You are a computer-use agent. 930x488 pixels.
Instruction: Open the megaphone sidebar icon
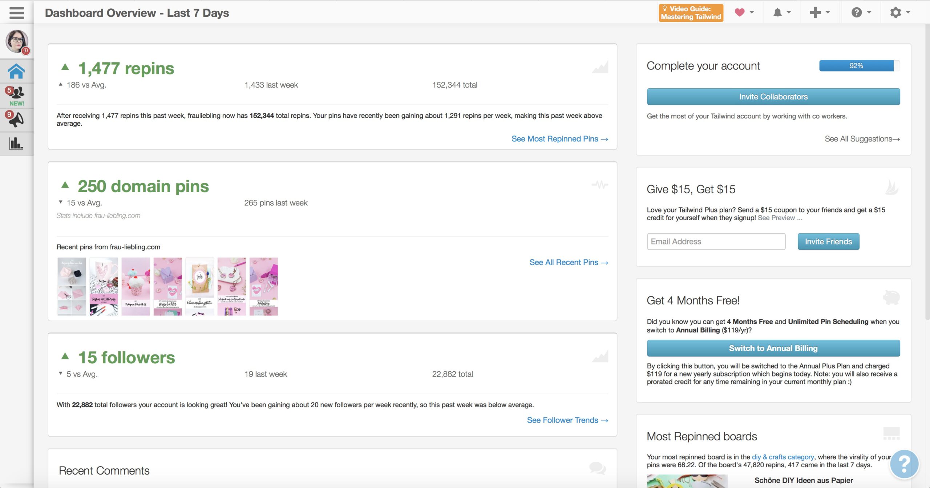pyautogui.click(x=16, y=120)
